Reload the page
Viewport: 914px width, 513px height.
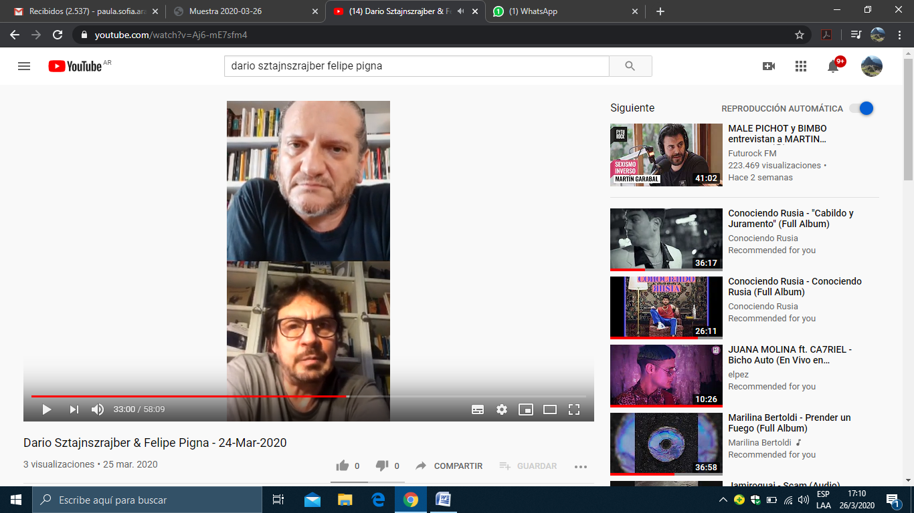(x=58, y=35)
